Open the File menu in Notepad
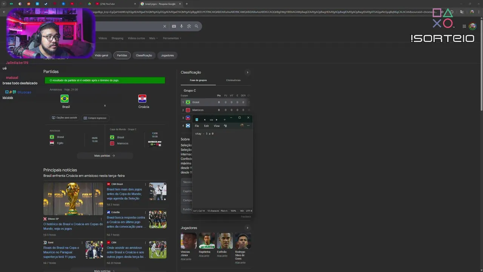The width and height of the screenshot is (483, 272). [197, 126]
